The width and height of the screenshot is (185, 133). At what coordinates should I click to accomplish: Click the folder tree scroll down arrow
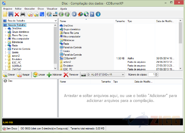coord(55,68)
